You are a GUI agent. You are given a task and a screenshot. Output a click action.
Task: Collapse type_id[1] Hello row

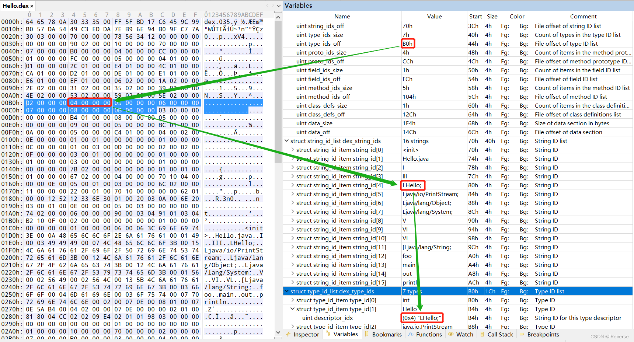coord(293,309)
